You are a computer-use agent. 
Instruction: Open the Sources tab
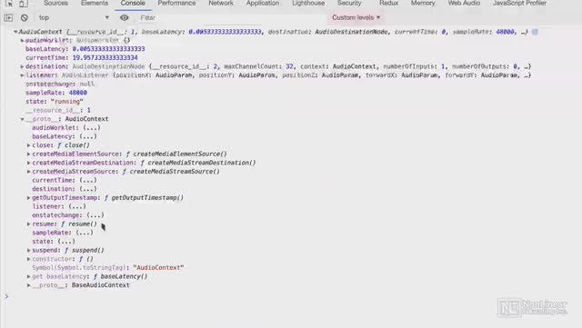click(55, 4)
